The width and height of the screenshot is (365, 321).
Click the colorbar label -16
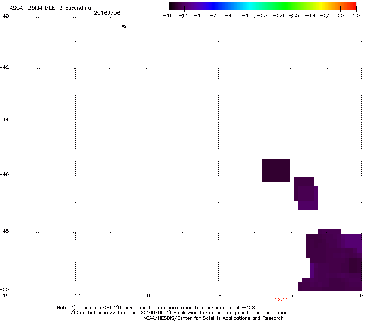coord(168,16)
